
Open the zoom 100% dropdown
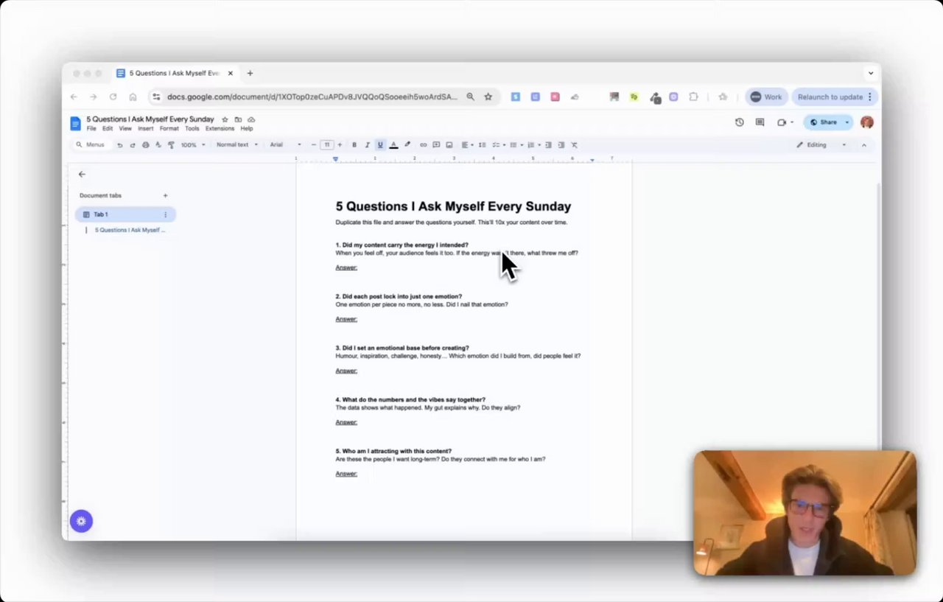click(192, 145)
